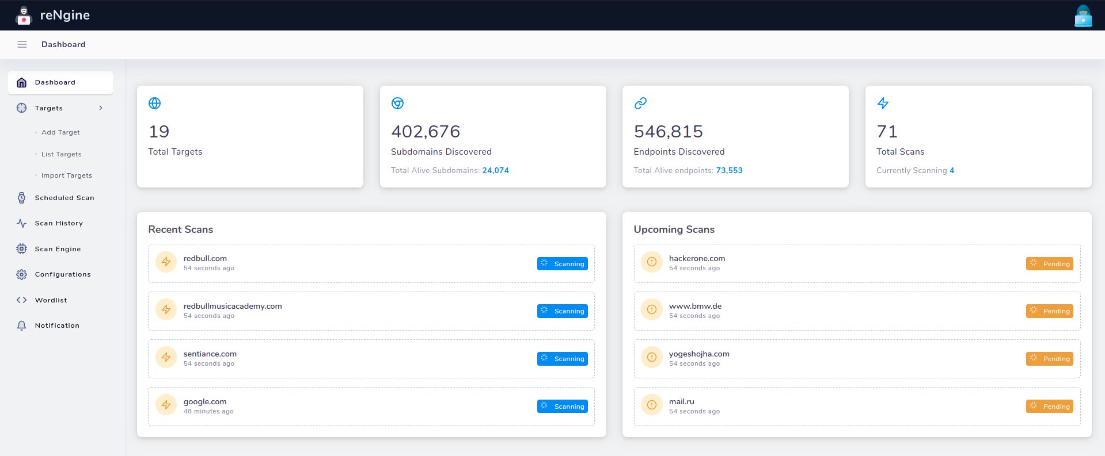Click the 546,815 endpoints number
Image resolution: width=1105 pixels, height=456 pixels.
click(x=669, y=132)
